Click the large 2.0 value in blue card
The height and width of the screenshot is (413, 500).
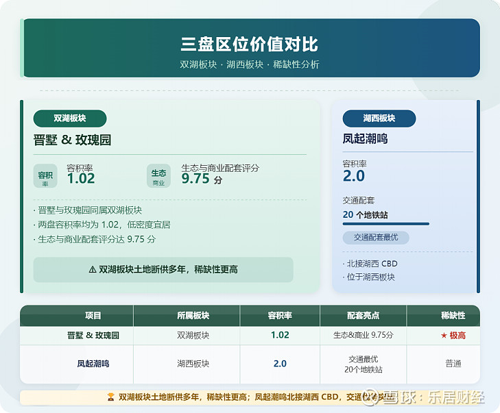[x=354, y=176]
